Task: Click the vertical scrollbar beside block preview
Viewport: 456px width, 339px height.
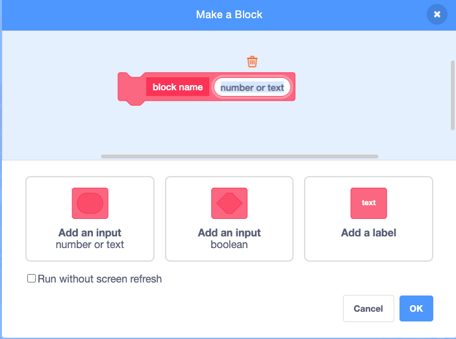Action: [x=453, y=95]
